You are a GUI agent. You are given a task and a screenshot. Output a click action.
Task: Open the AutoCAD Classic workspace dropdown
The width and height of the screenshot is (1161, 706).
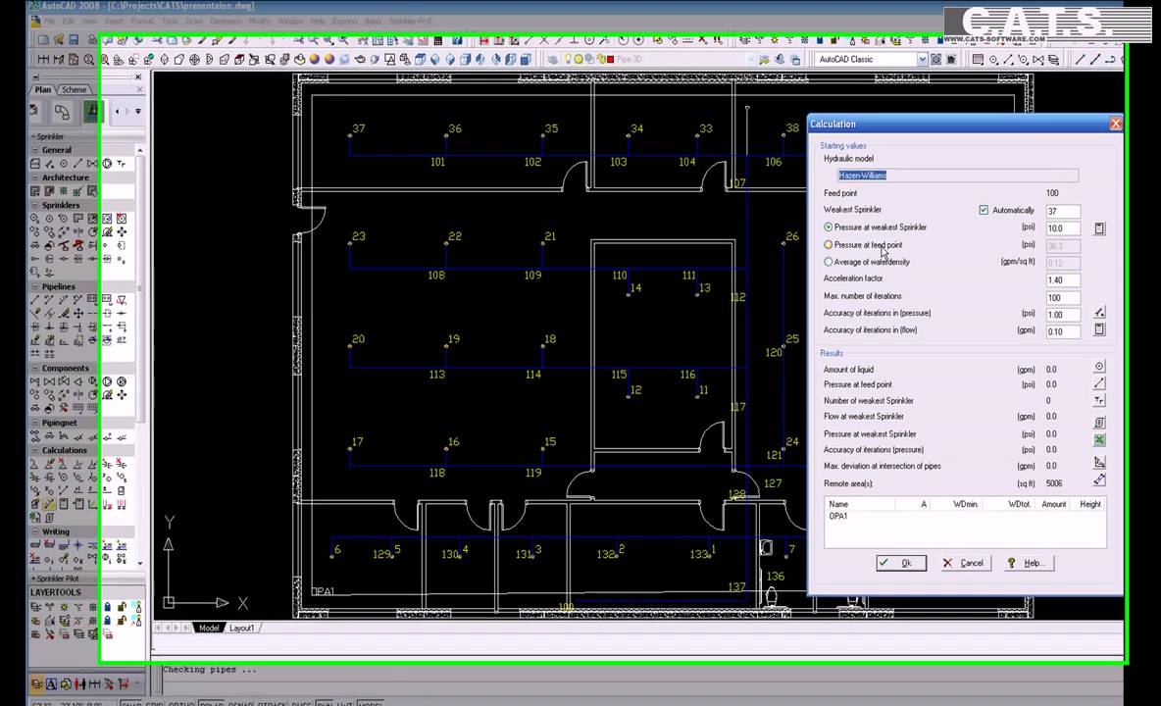point(923,59)
